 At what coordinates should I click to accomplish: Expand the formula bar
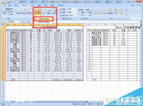pyautogui.click(x=141, y=22)
